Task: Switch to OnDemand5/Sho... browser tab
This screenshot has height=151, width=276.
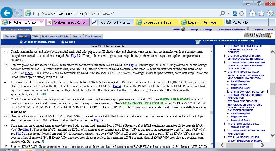Action: (67, 22)
